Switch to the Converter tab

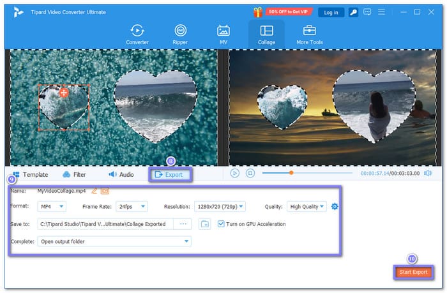[x=137, y=34]
